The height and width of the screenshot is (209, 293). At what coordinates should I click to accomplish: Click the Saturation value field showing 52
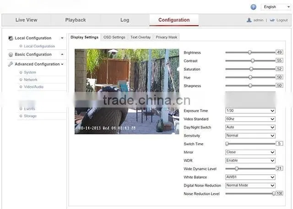[x=279, y=69]
